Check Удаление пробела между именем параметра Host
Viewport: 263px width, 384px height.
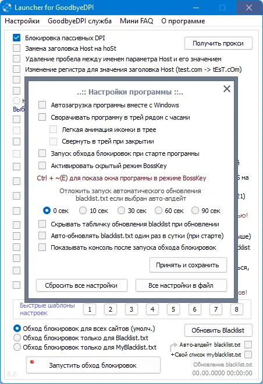[x=17, y=59]
